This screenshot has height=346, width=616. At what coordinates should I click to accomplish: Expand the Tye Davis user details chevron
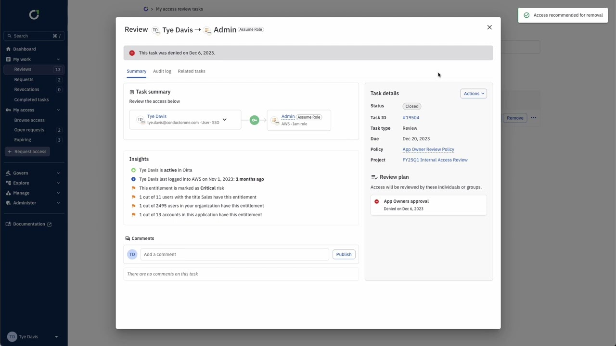224,120
